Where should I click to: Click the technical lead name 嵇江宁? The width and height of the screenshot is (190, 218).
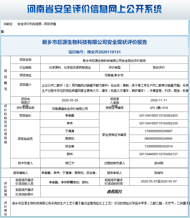[70, 163]
